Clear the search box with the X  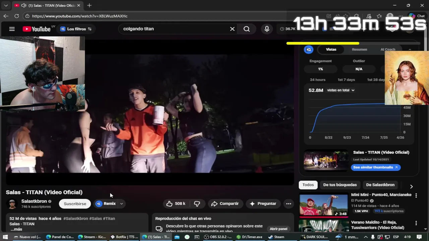pos(232,29)
